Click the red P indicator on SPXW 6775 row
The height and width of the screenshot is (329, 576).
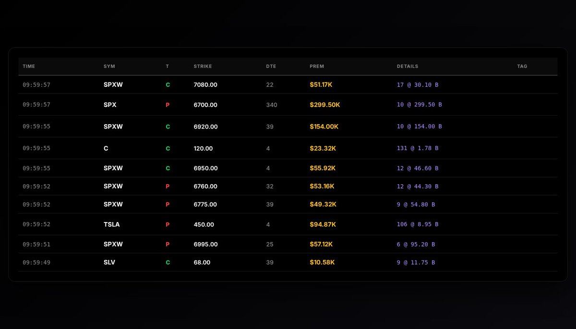pos(168,204)
